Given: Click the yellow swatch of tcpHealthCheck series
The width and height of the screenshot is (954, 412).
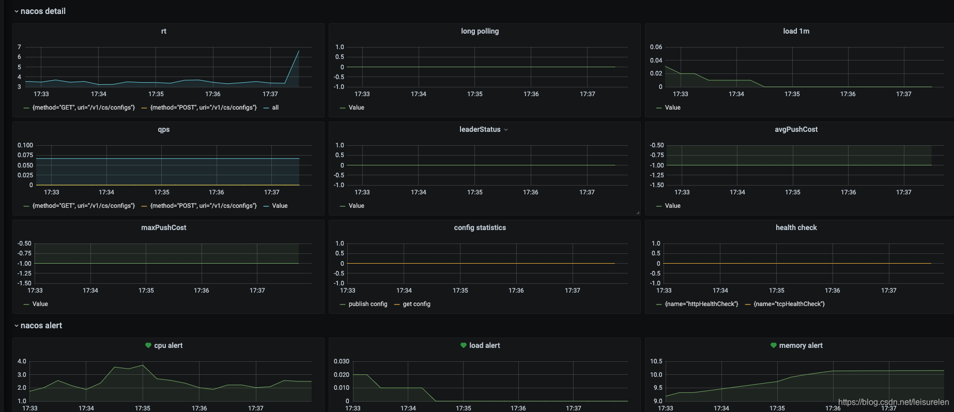Looking at the screenshot, I should click(748, 304).
